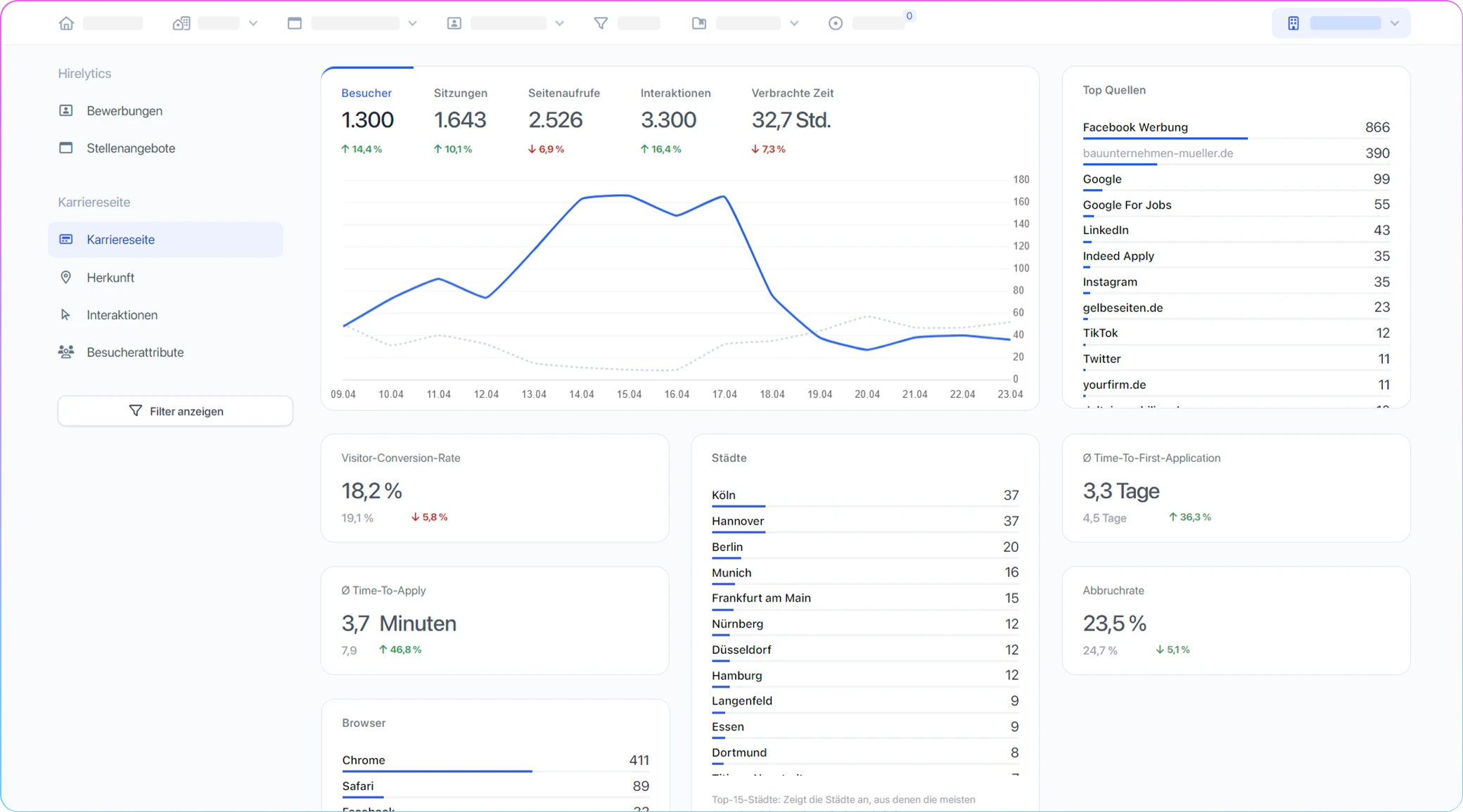Select the Interaktionen cursor icon in sidebar
This screenshot has width=1463, height=812.
(66, 314)
